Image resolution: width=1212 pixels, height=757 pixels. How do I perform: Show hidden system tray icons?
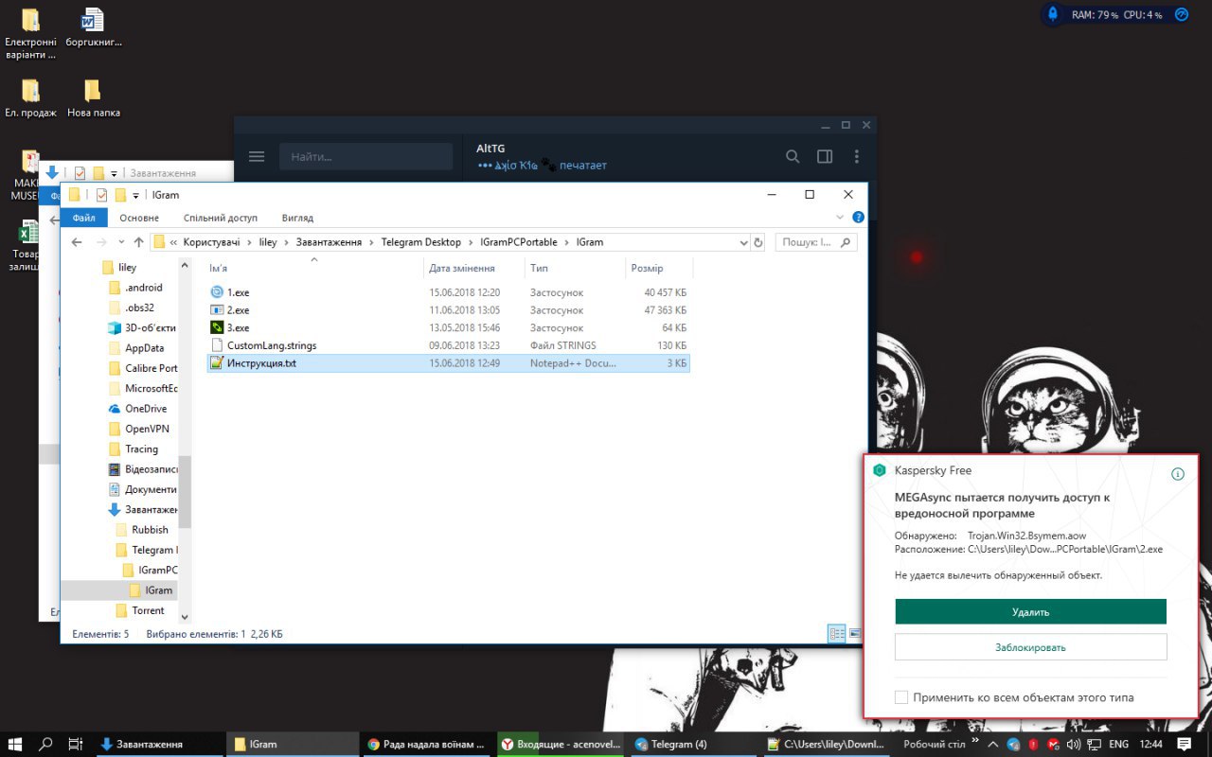[995, 744]
